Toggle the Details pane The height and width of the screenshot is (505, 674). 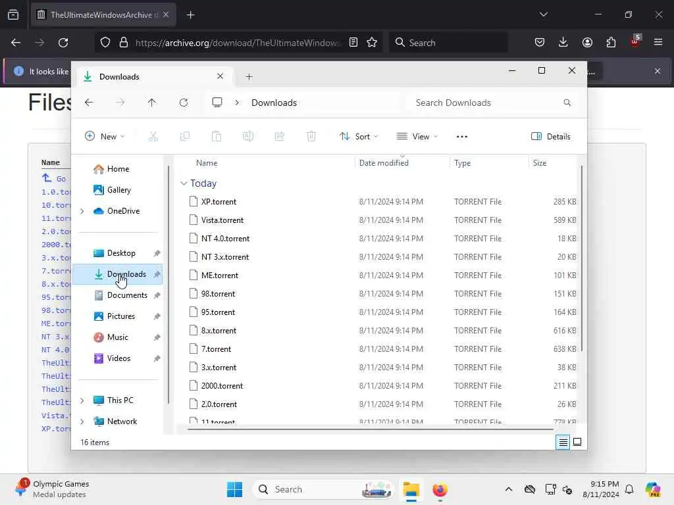pyautogui.click(x=551, y=137)
